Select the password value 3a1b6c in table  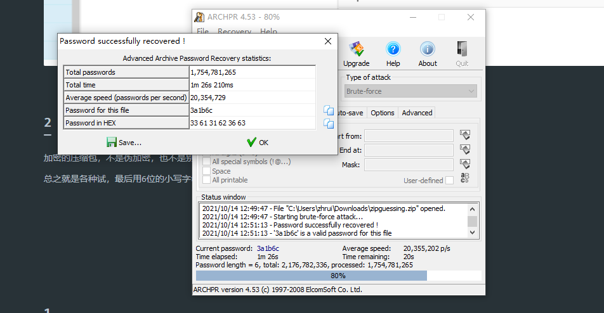tap(202, 110)
